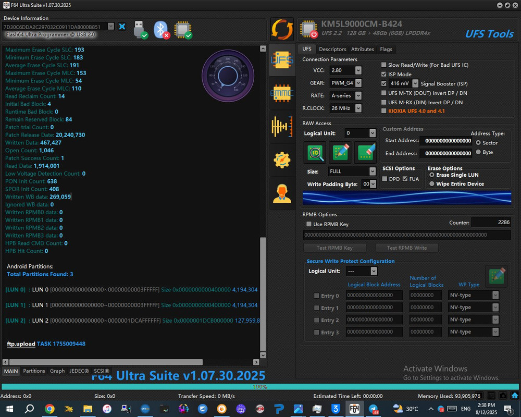Switch to the Partitions tab
Viewport: 521px width, 417px height.
[34, 371]
